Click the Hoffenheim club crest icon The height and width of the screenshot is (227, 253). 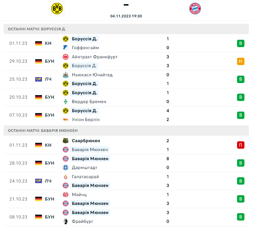coord(66,48)
